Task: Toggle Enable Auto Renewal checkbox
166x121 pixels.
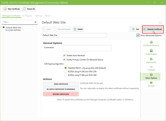Action: point(64,55)
